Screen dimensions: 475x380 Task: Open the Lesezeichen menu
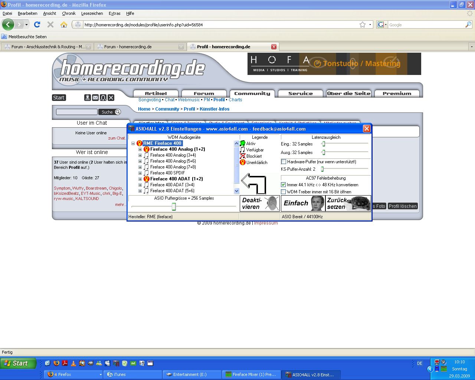pyautogui.click(x=92, y=13)
